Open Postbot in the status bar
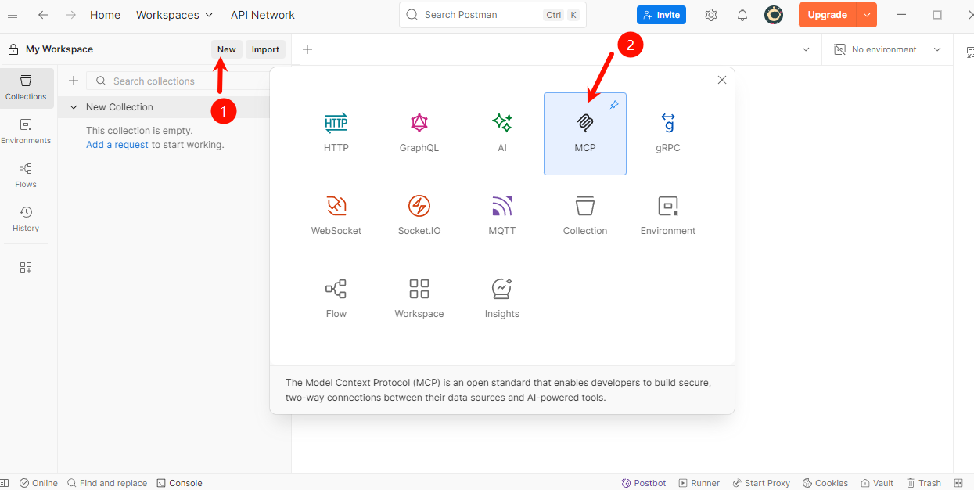The width and height of the screenshot is (974, 490). [x=643, y=483]
